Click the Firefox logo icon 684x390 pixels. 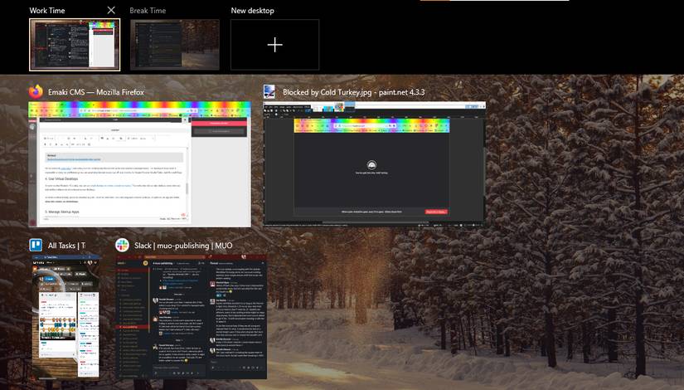click(36, 91)
